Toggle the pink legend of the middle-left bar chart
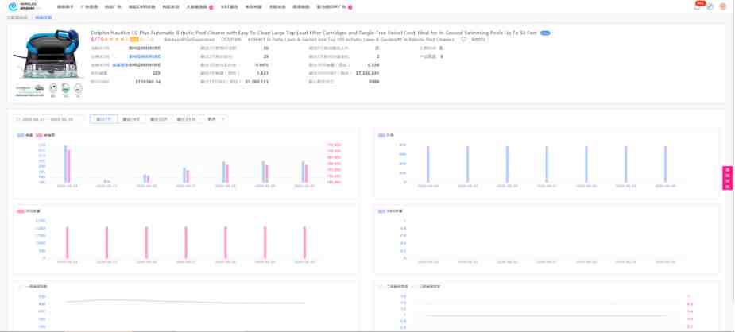 point(29,211)
